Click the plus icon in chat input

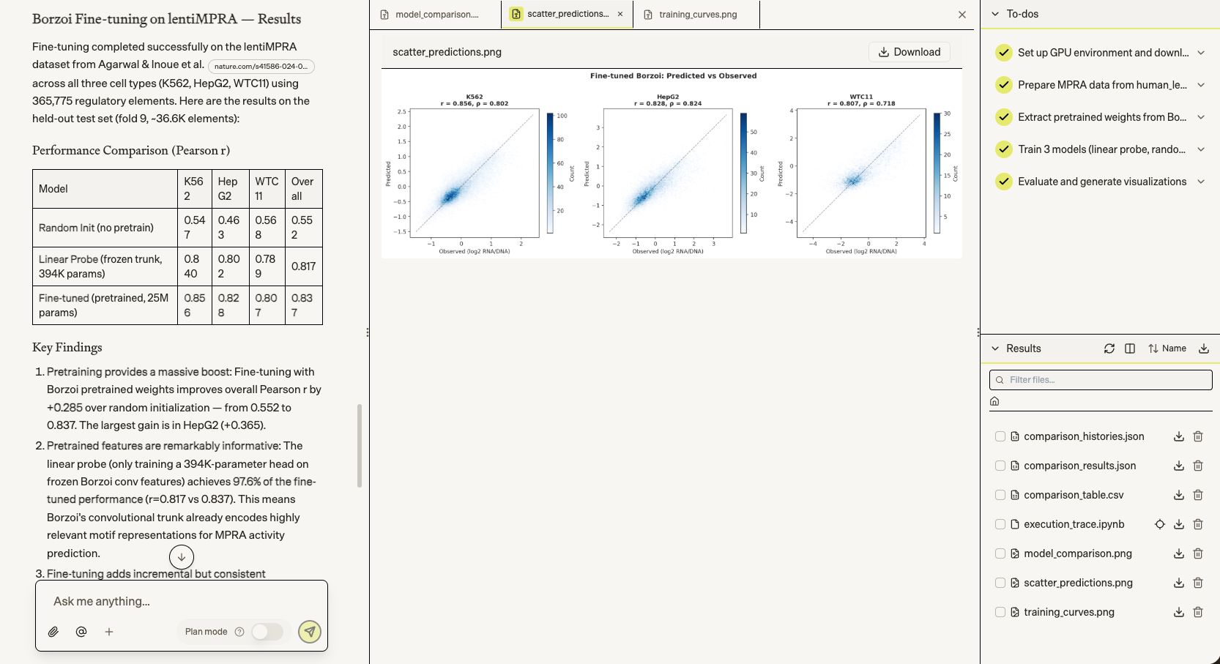[x=109, y=632]
